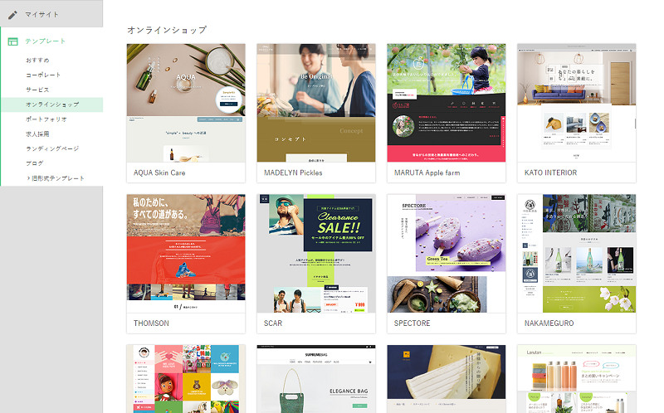Screen dimensions: 664x413
Task: Choose the コーポレート category
Action: (43, 75)
